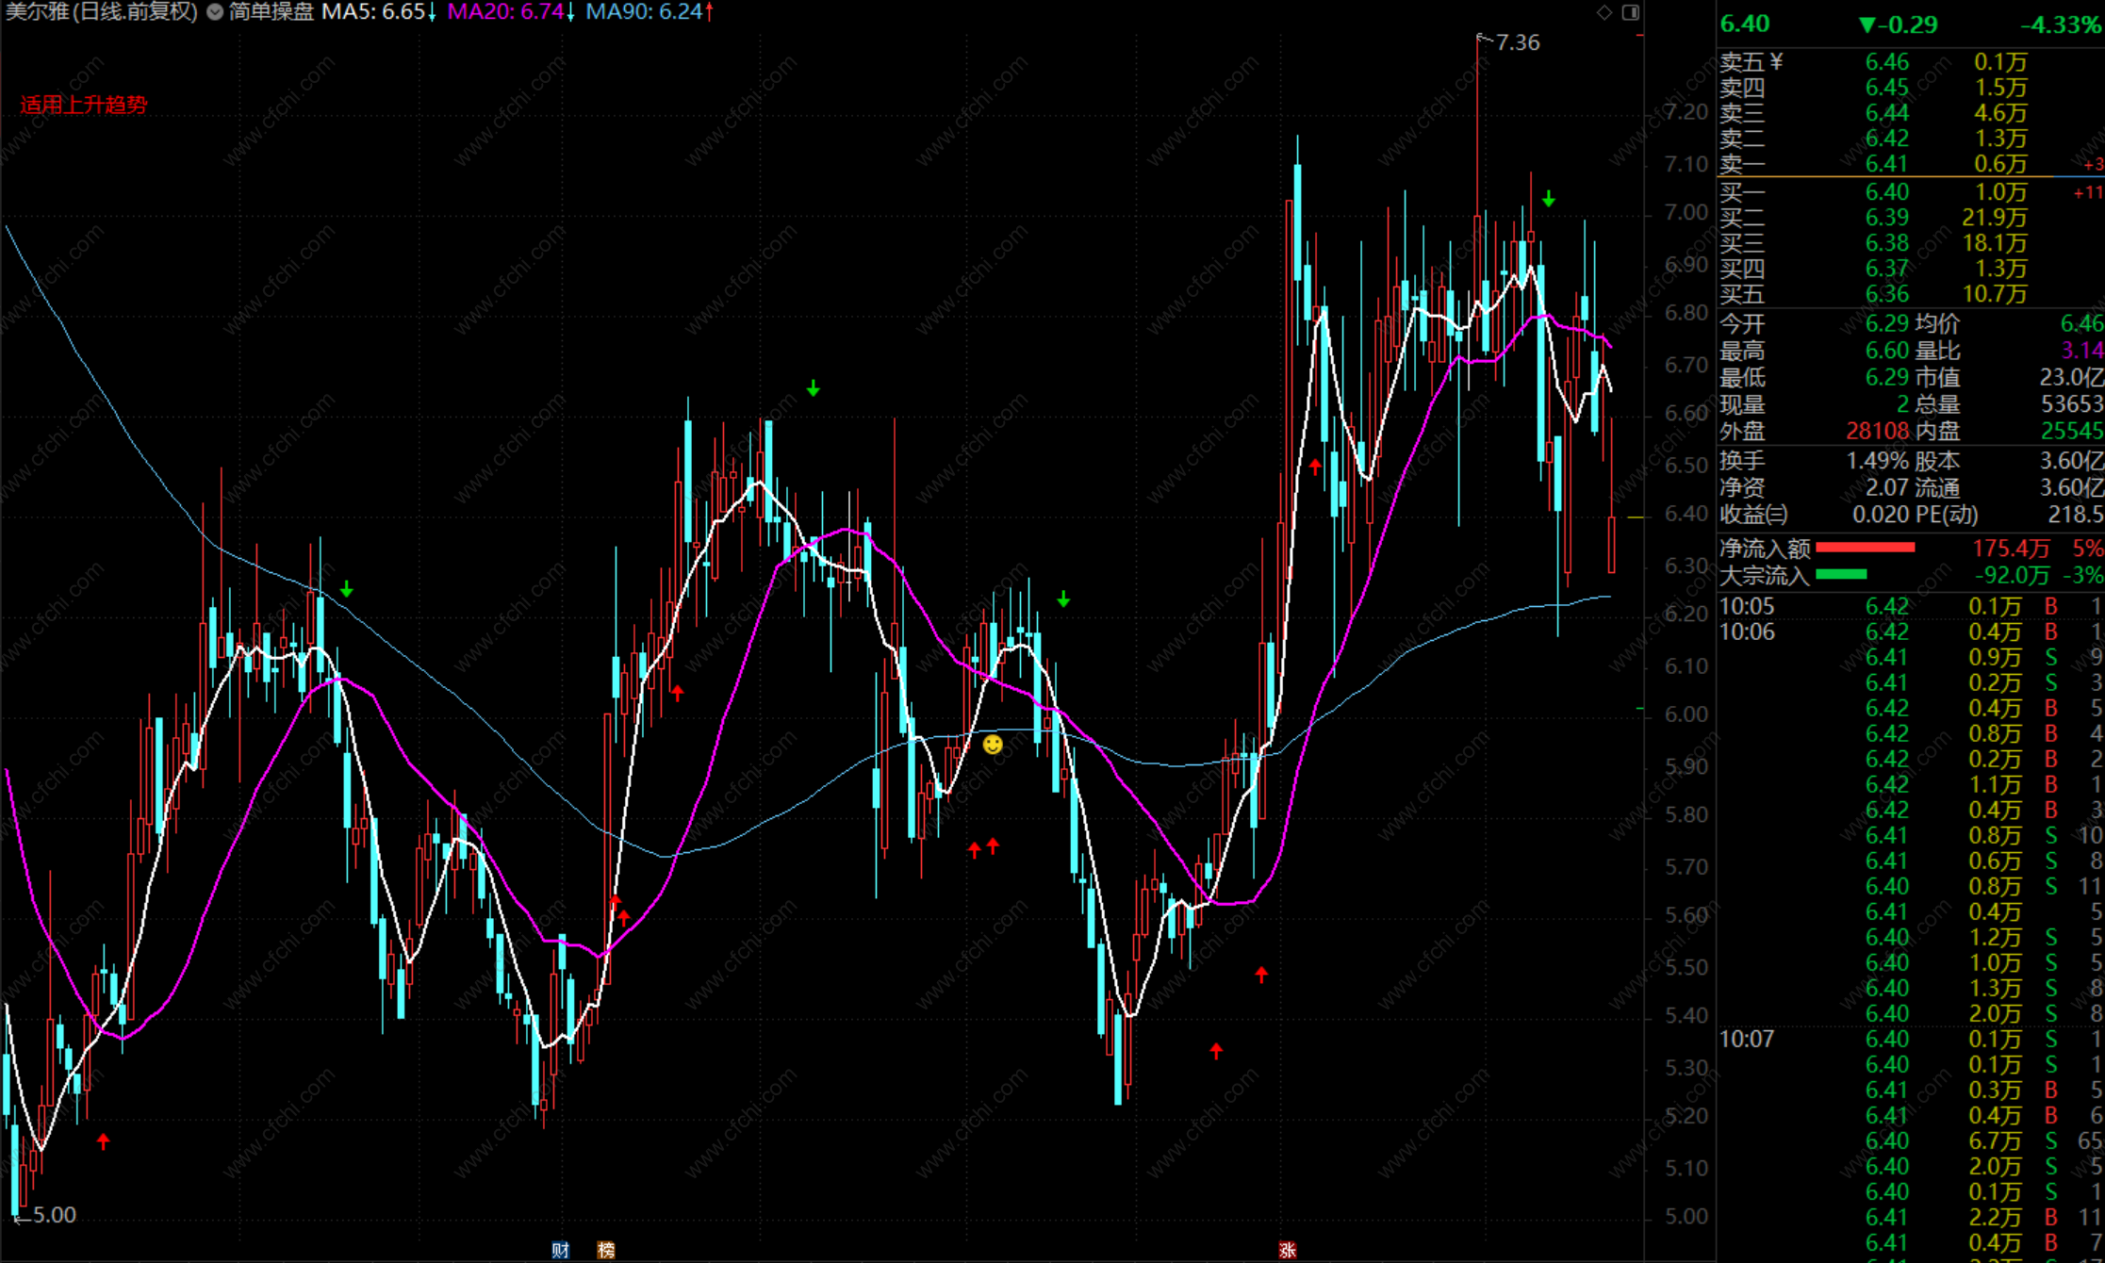Click the 美尔雅 daily chart title
This screenshot has height=1263, width=2105.
101,12
